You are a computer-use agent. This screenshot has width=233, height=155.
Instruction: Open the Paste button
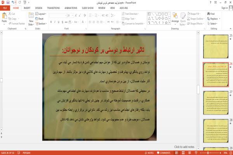pyautogui.click(x=4, y=19)
